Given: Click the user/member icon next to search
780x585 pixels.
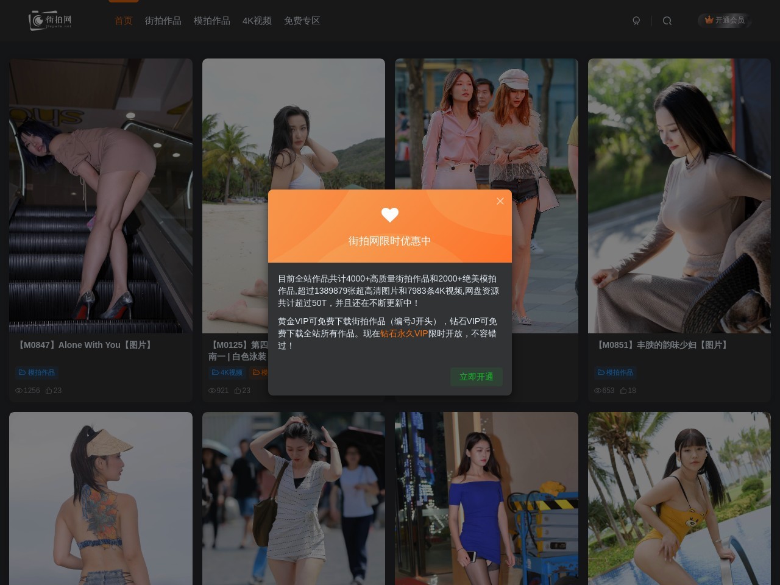Looking at the screenshot, I should (636, 21).
